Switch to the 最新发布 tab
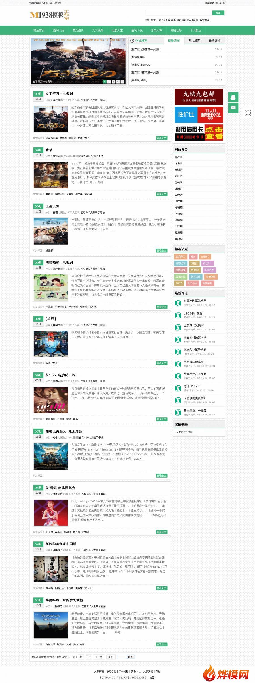Viewport: 255px width, 683px height. 174,41
